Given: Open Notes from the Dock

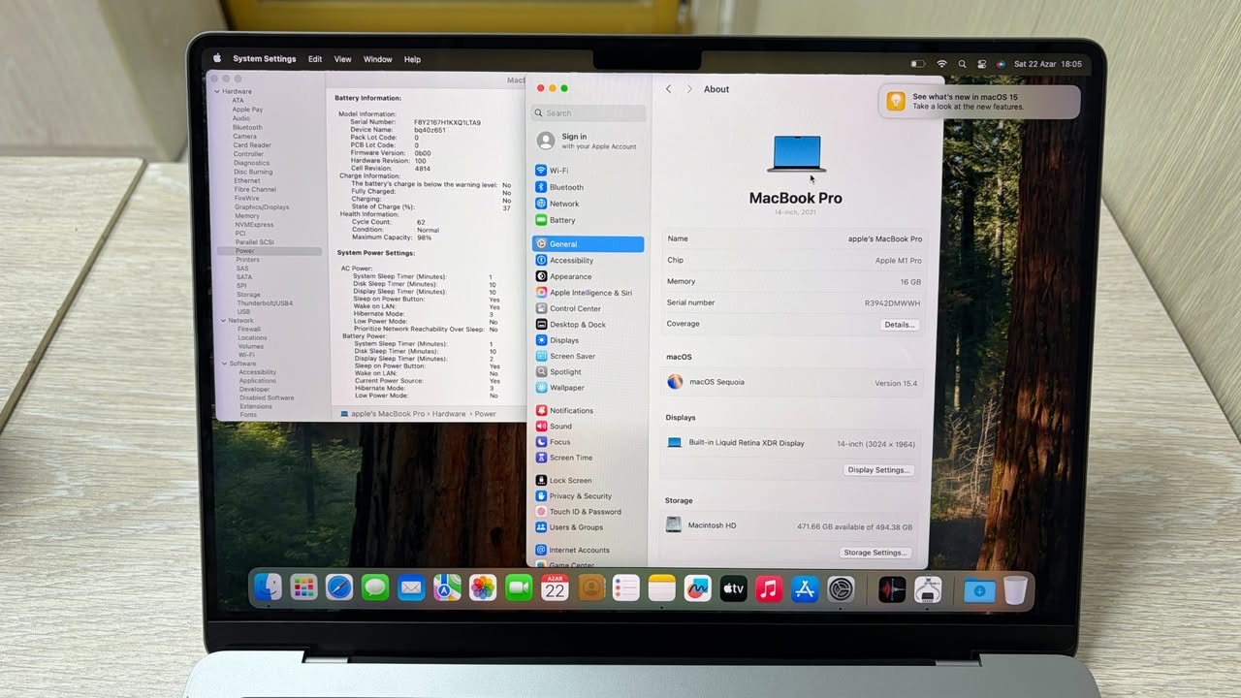Looking at the screenshot, I should (662, 587).
